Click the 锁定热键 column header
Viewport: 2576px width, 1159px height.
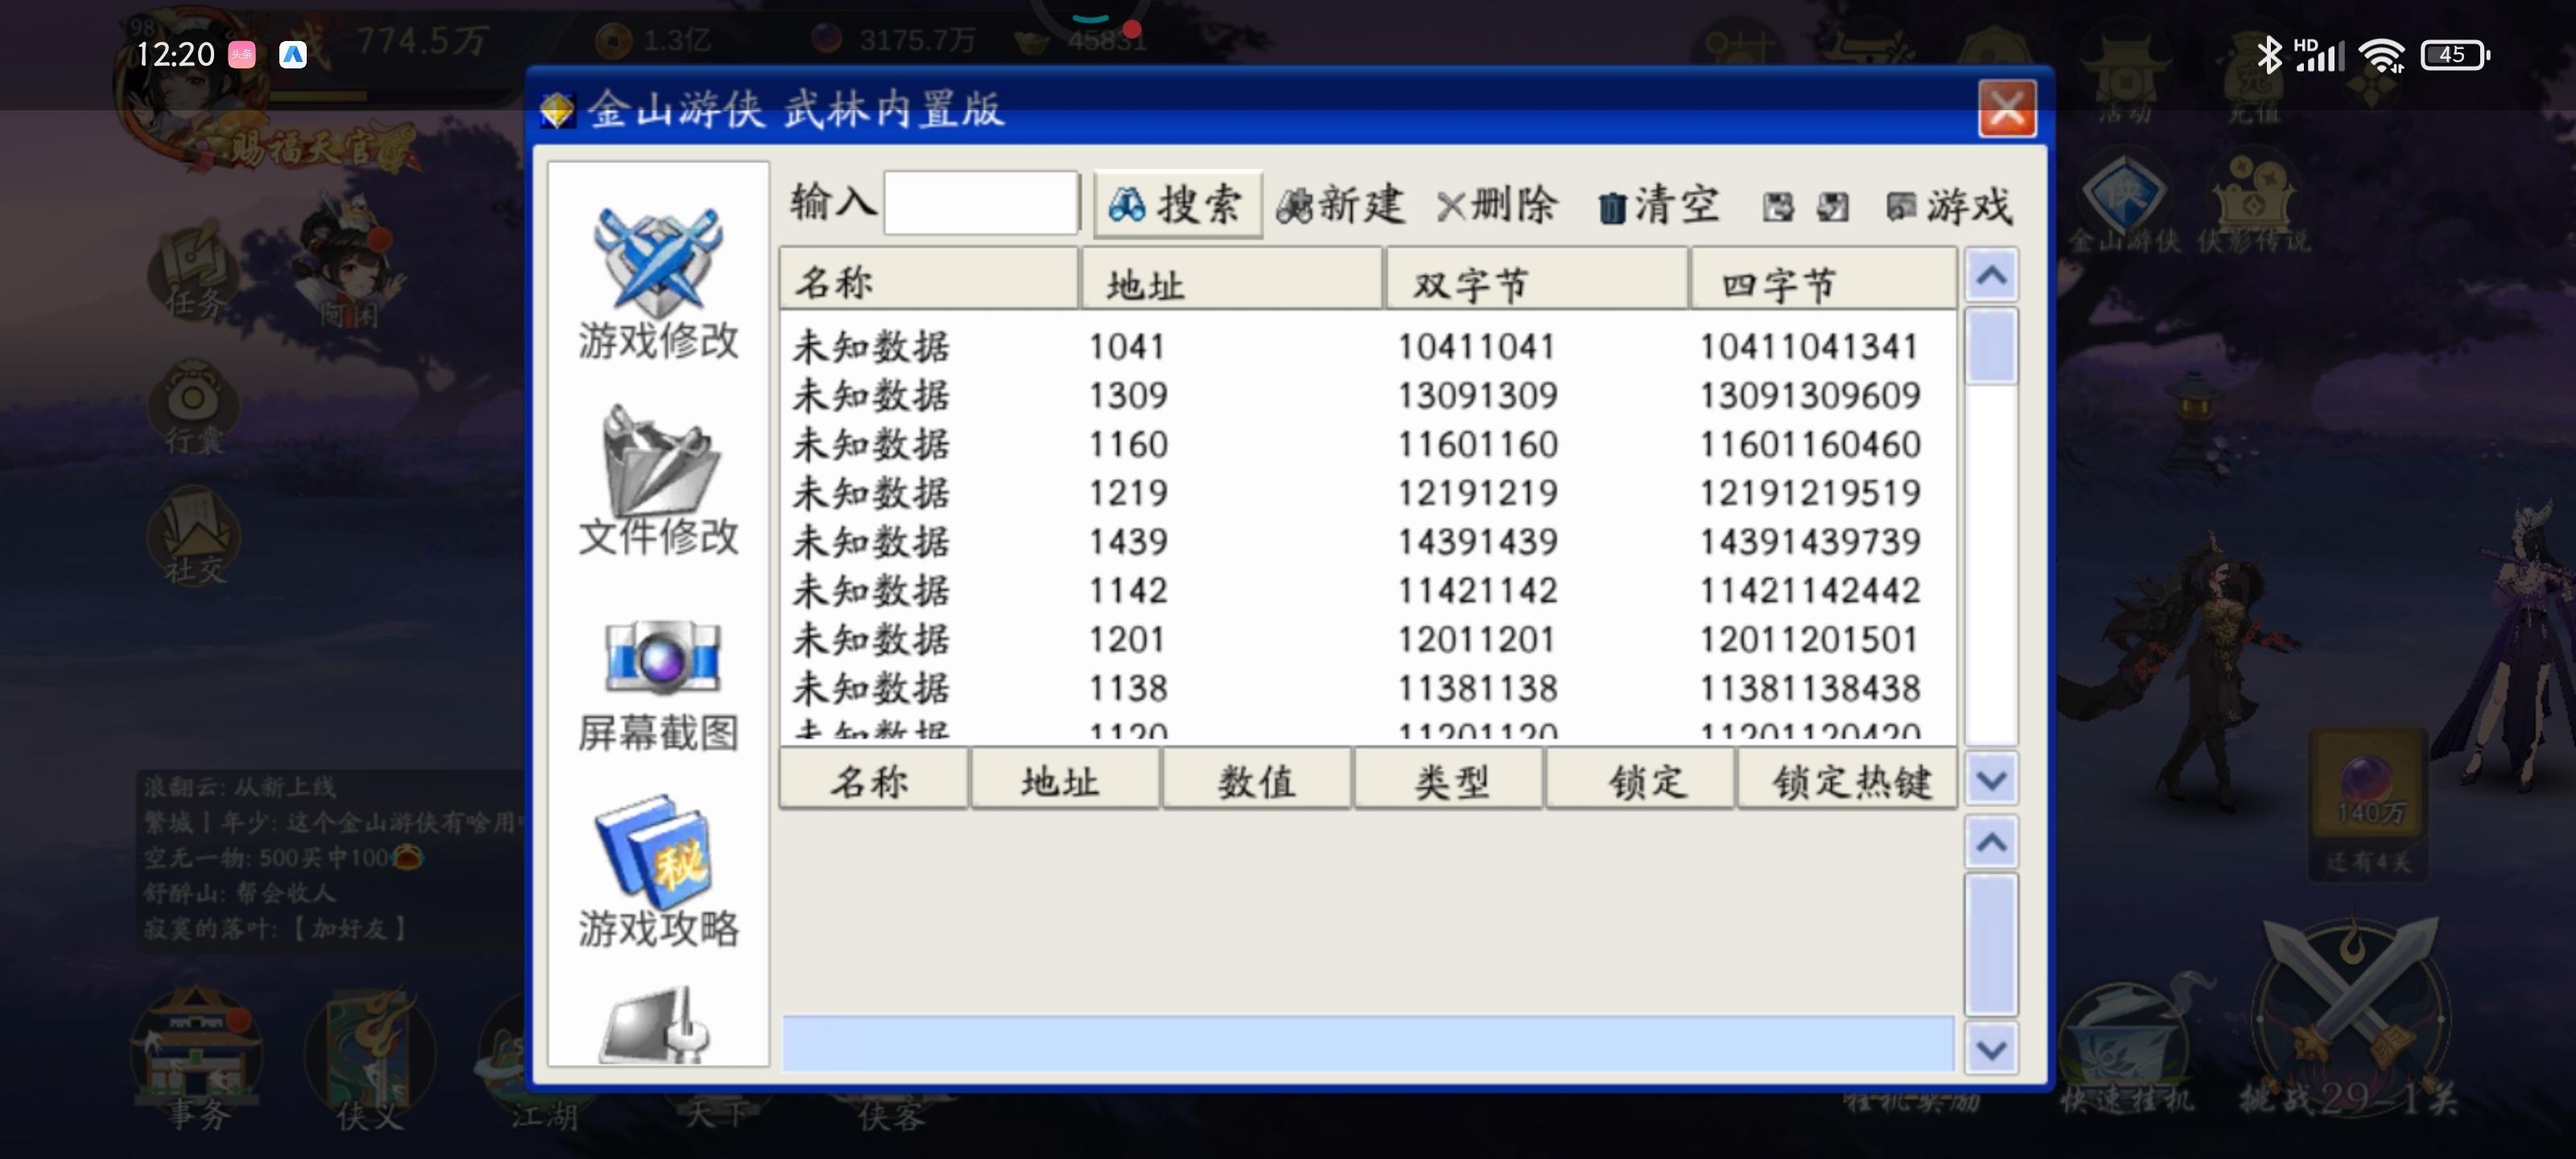coord(1848,781)
